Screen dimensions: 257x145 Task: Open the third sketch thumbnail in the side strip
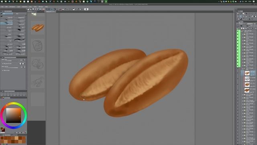pyautogui.click(x=38, y=64)
